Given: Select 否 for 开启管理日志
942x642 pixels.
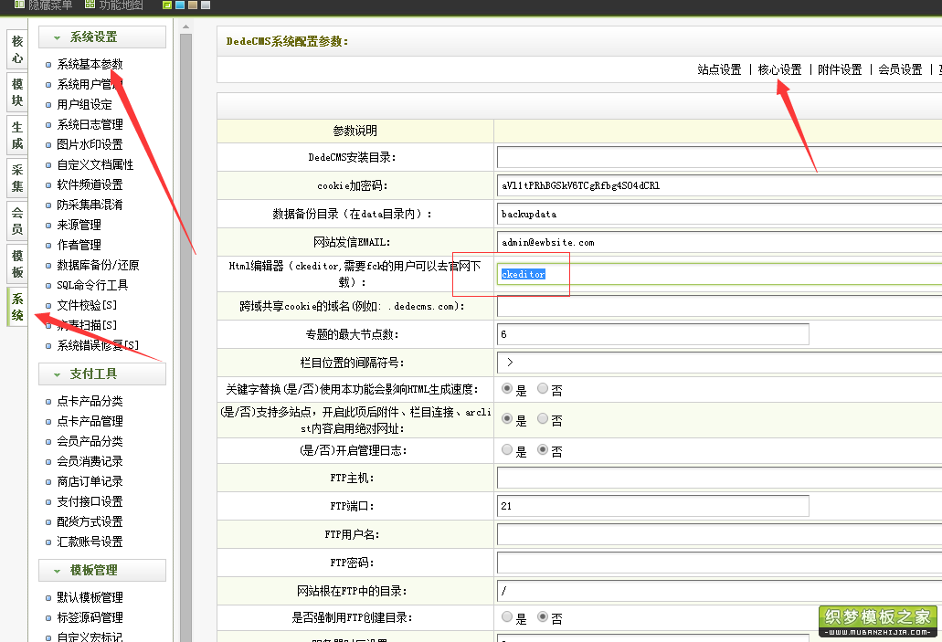Looking at the screenshot, I should (543, 449).
